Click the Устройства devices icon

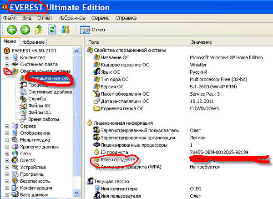pyautogui.click(x=15, y=167)
